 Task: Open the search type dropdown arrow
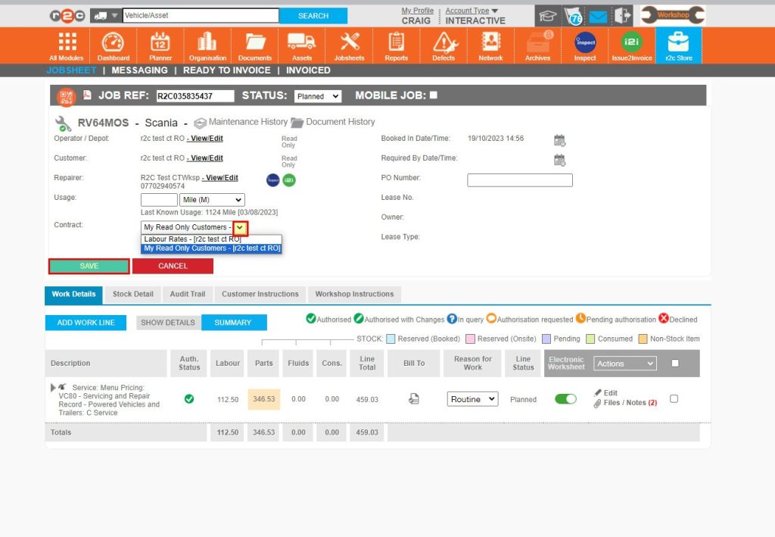coord(114,16)
